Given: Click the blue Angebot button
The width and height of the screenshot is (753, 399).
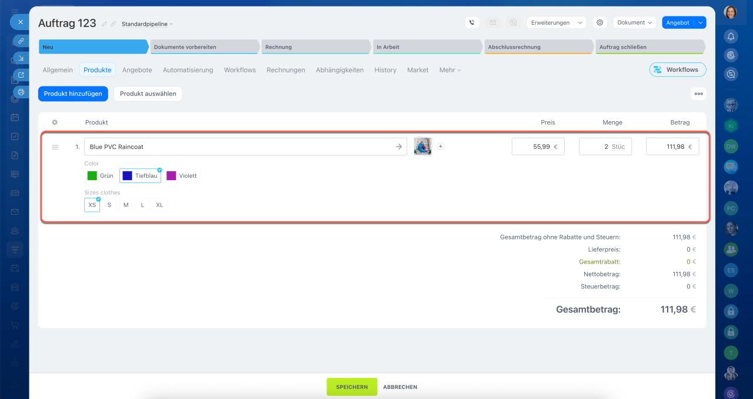Looking at the screenshot, I should [678, 22].
